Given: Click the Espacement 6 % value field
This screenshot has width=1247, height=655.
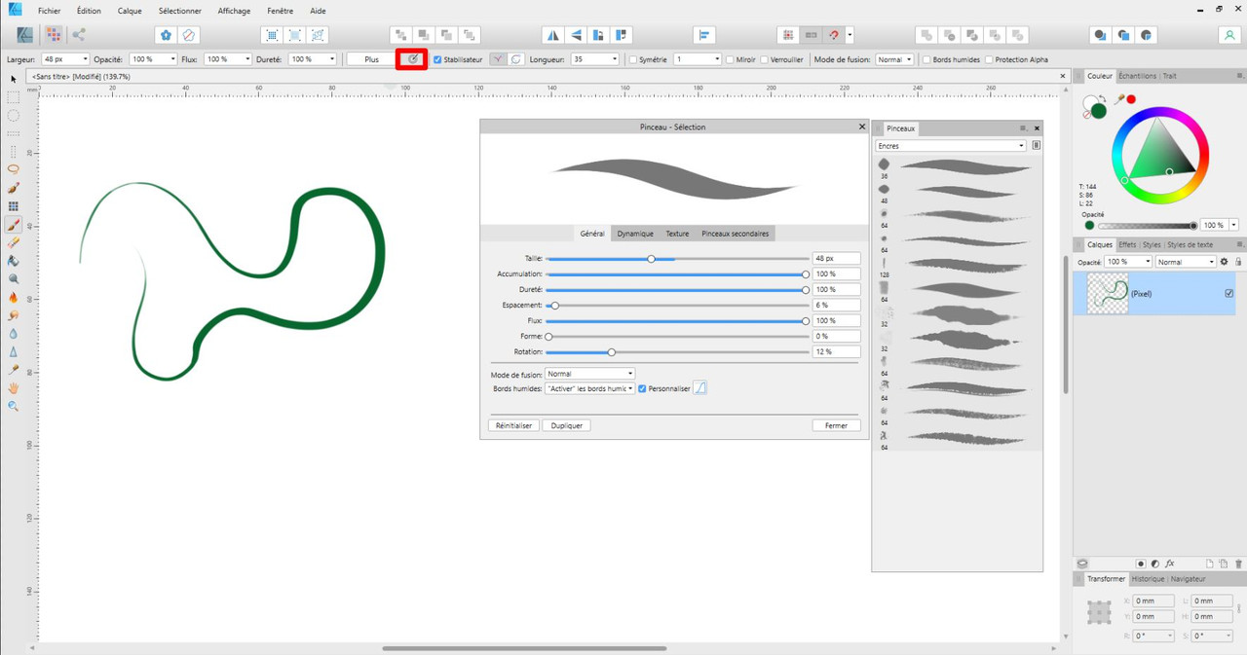Looking at the screenshot, I should 836,305.
